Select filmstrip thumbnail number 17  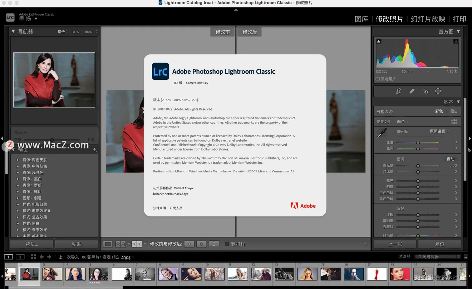(x=377, y=274)
